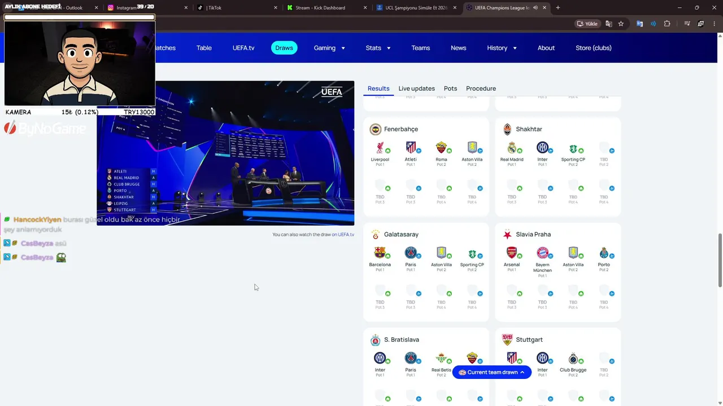The height and width of the screenshot is (406, 723).
Task: Open the Stats dropdown in the navigation bar
Action: (x=378, y=48)
